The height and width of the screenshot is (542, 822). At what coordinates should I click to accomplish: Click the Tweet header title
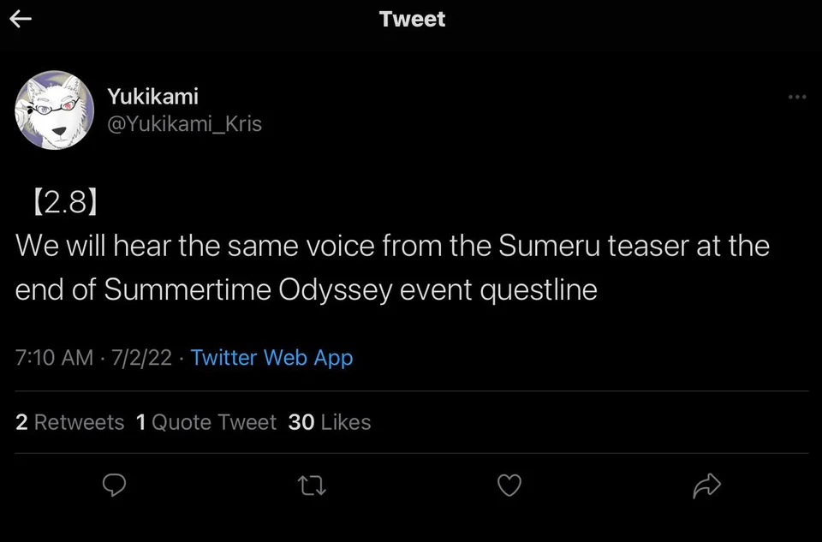coord(412,19)
